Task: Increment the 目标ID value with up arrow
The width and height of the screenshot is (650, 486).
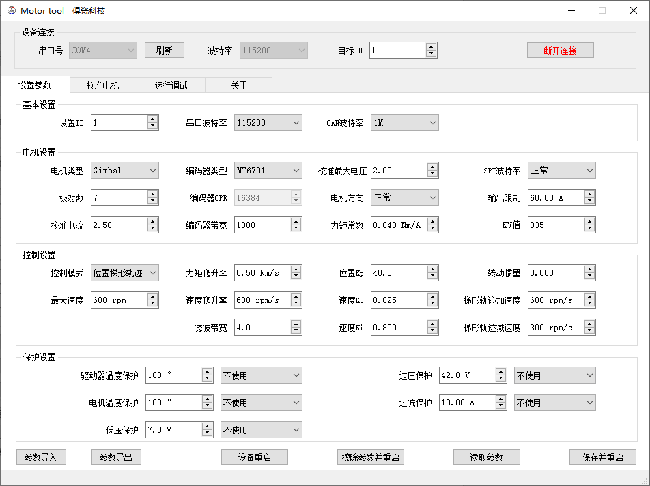Action: click(432, 46)
